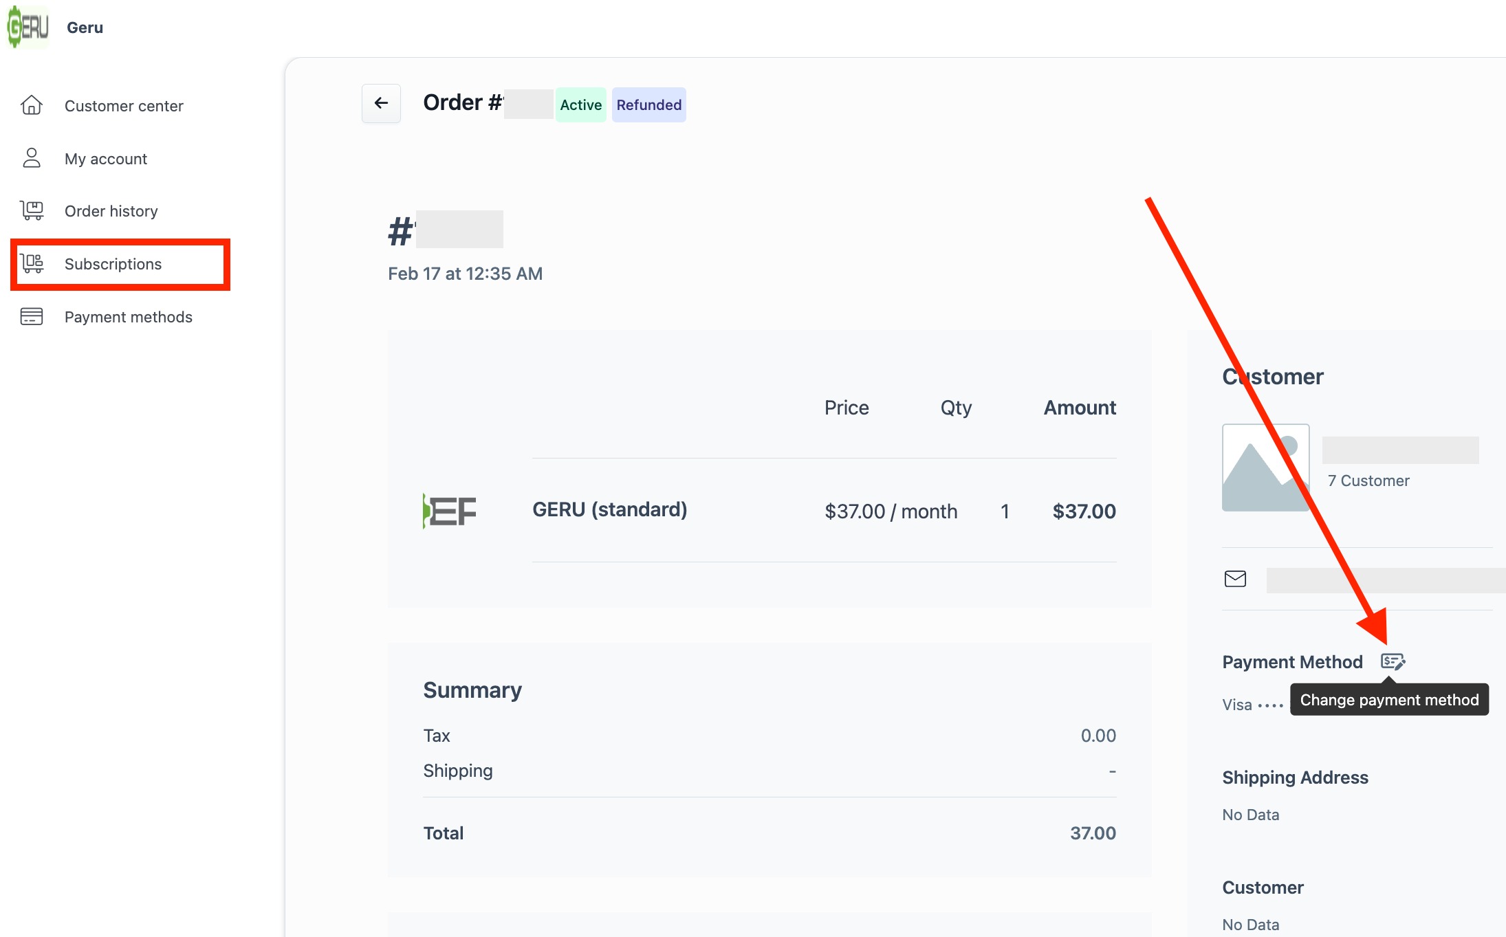Viewport: 1506px width, 937px height.
Task: Go to My account
Action: (106, 159)
